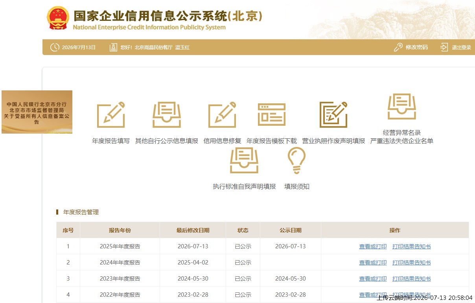Click the 操作 column header

click(395, 230)
